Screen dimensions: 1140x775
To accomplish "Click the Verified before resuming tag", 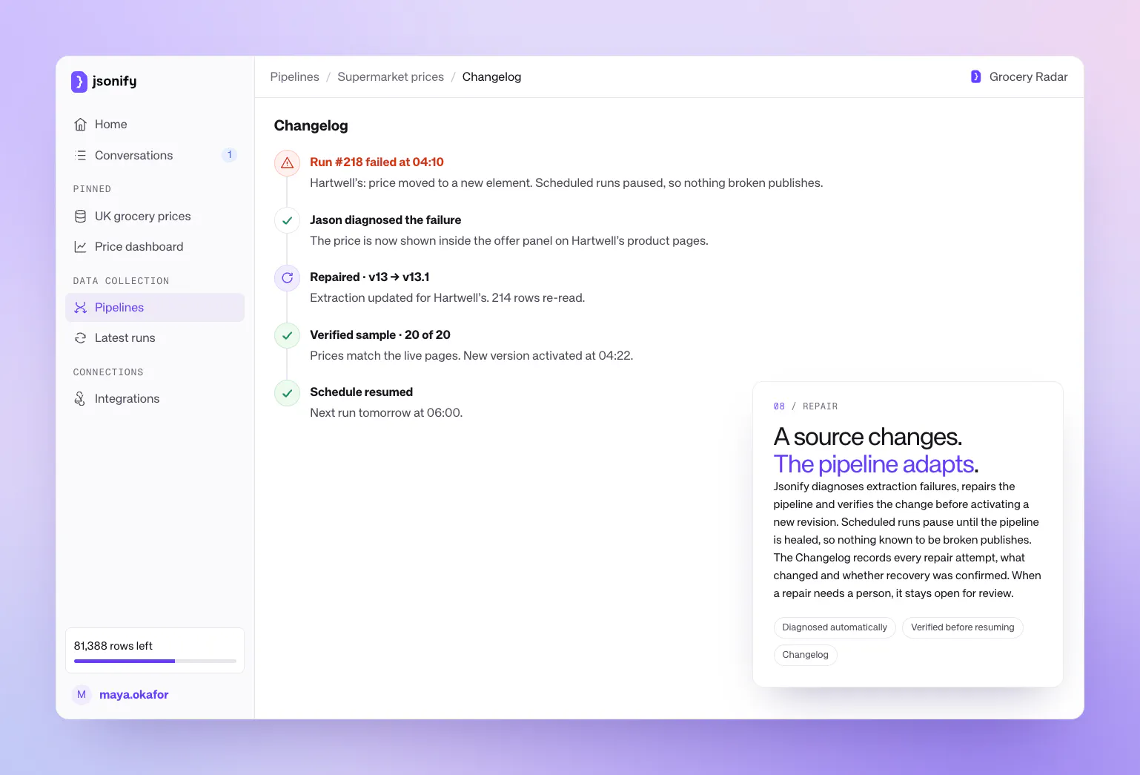I will [x=962, y=627].
